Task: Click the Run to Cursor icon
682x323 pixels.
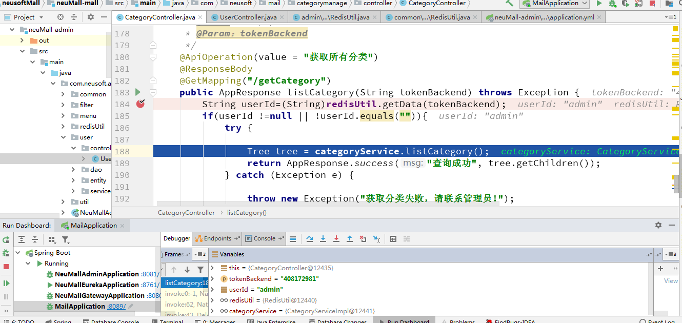Action: click(x=376, y=239)
